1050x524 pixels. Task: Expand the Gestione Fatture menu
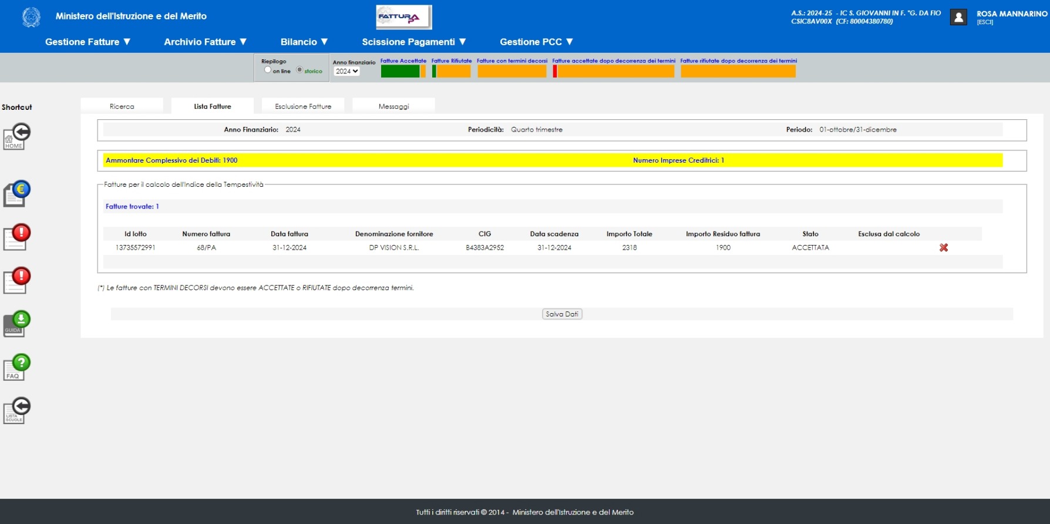coord(88,42)
